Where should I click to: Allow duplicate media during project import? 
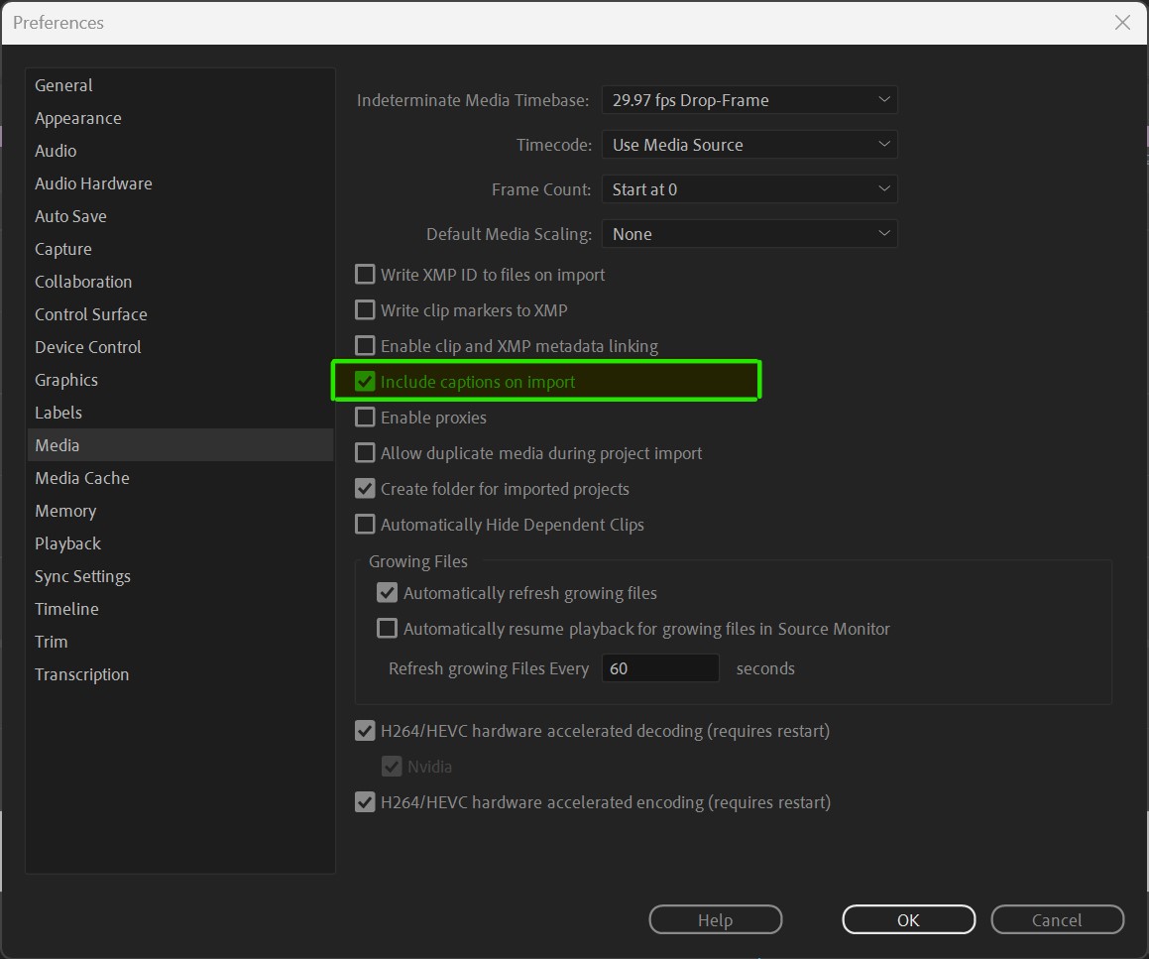365,452
